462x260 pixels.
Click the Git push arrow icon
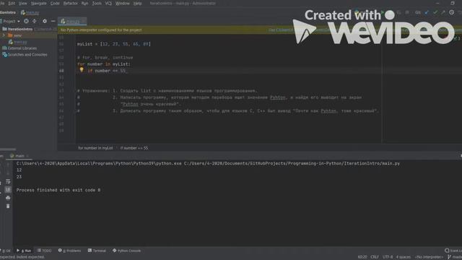(x=443, y=12)
